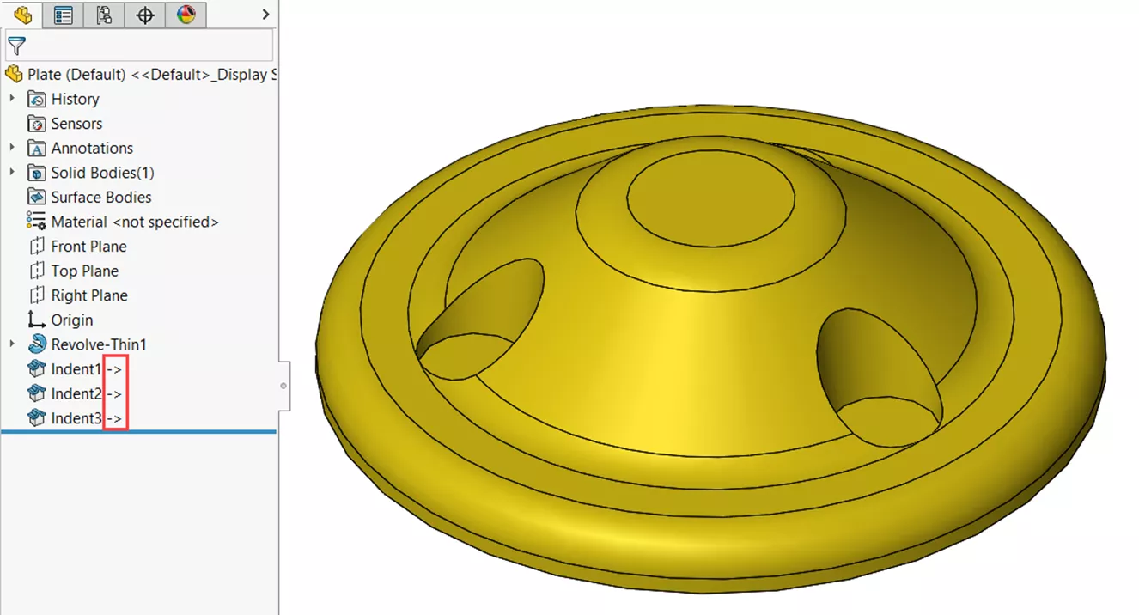This screenshot has height=615, width=1139.
Task: Click the Indent1 feature icon
Action: pos(36,368)
